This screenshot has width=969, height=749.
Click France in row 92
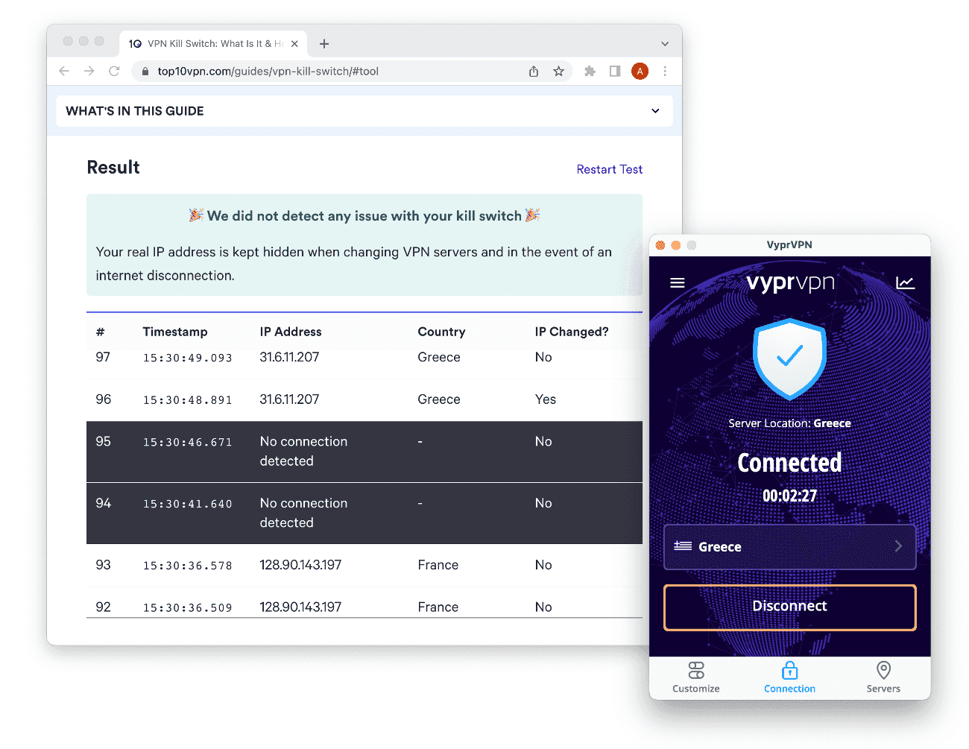438,607
